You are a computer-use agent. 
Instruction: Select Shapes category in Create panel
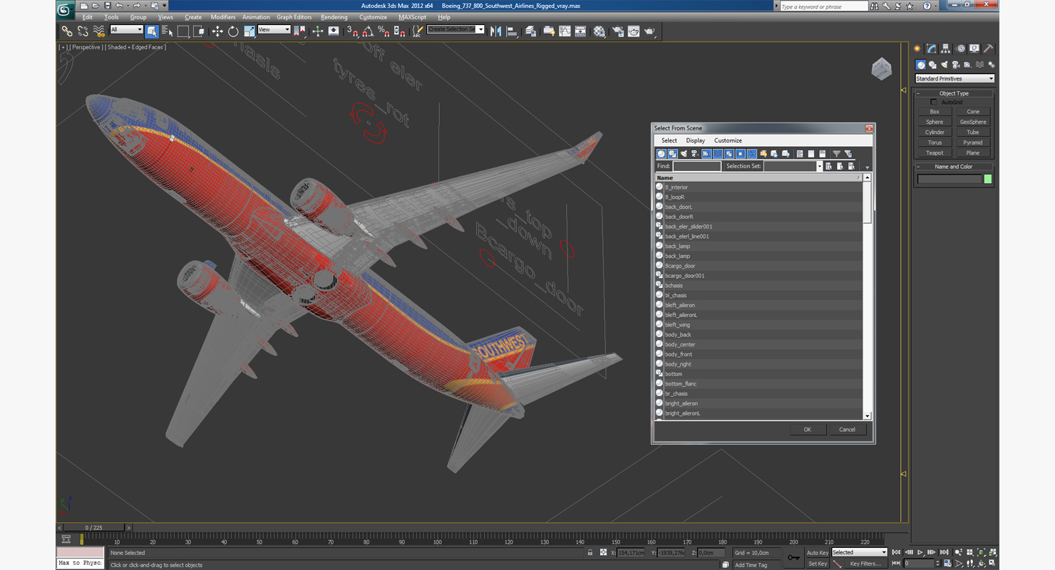point(932,65)
